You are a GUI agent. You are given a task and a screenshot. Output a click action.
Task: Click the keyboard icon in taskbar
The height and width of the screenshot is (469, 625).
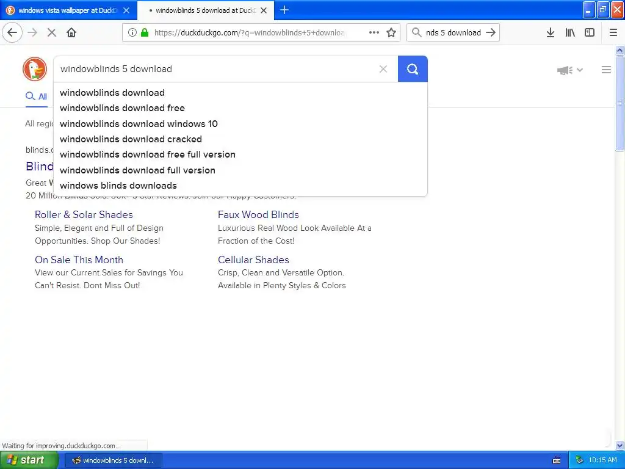click(557, 460)
